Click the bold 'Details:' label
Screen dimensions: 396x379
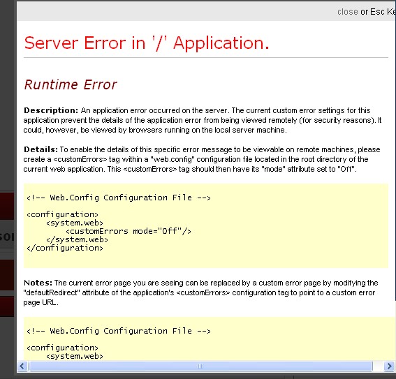(41, 149)
